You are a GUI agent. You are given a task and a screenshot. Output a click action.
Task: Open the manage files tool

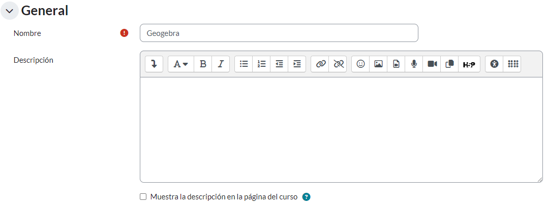[x=449, y=64]
